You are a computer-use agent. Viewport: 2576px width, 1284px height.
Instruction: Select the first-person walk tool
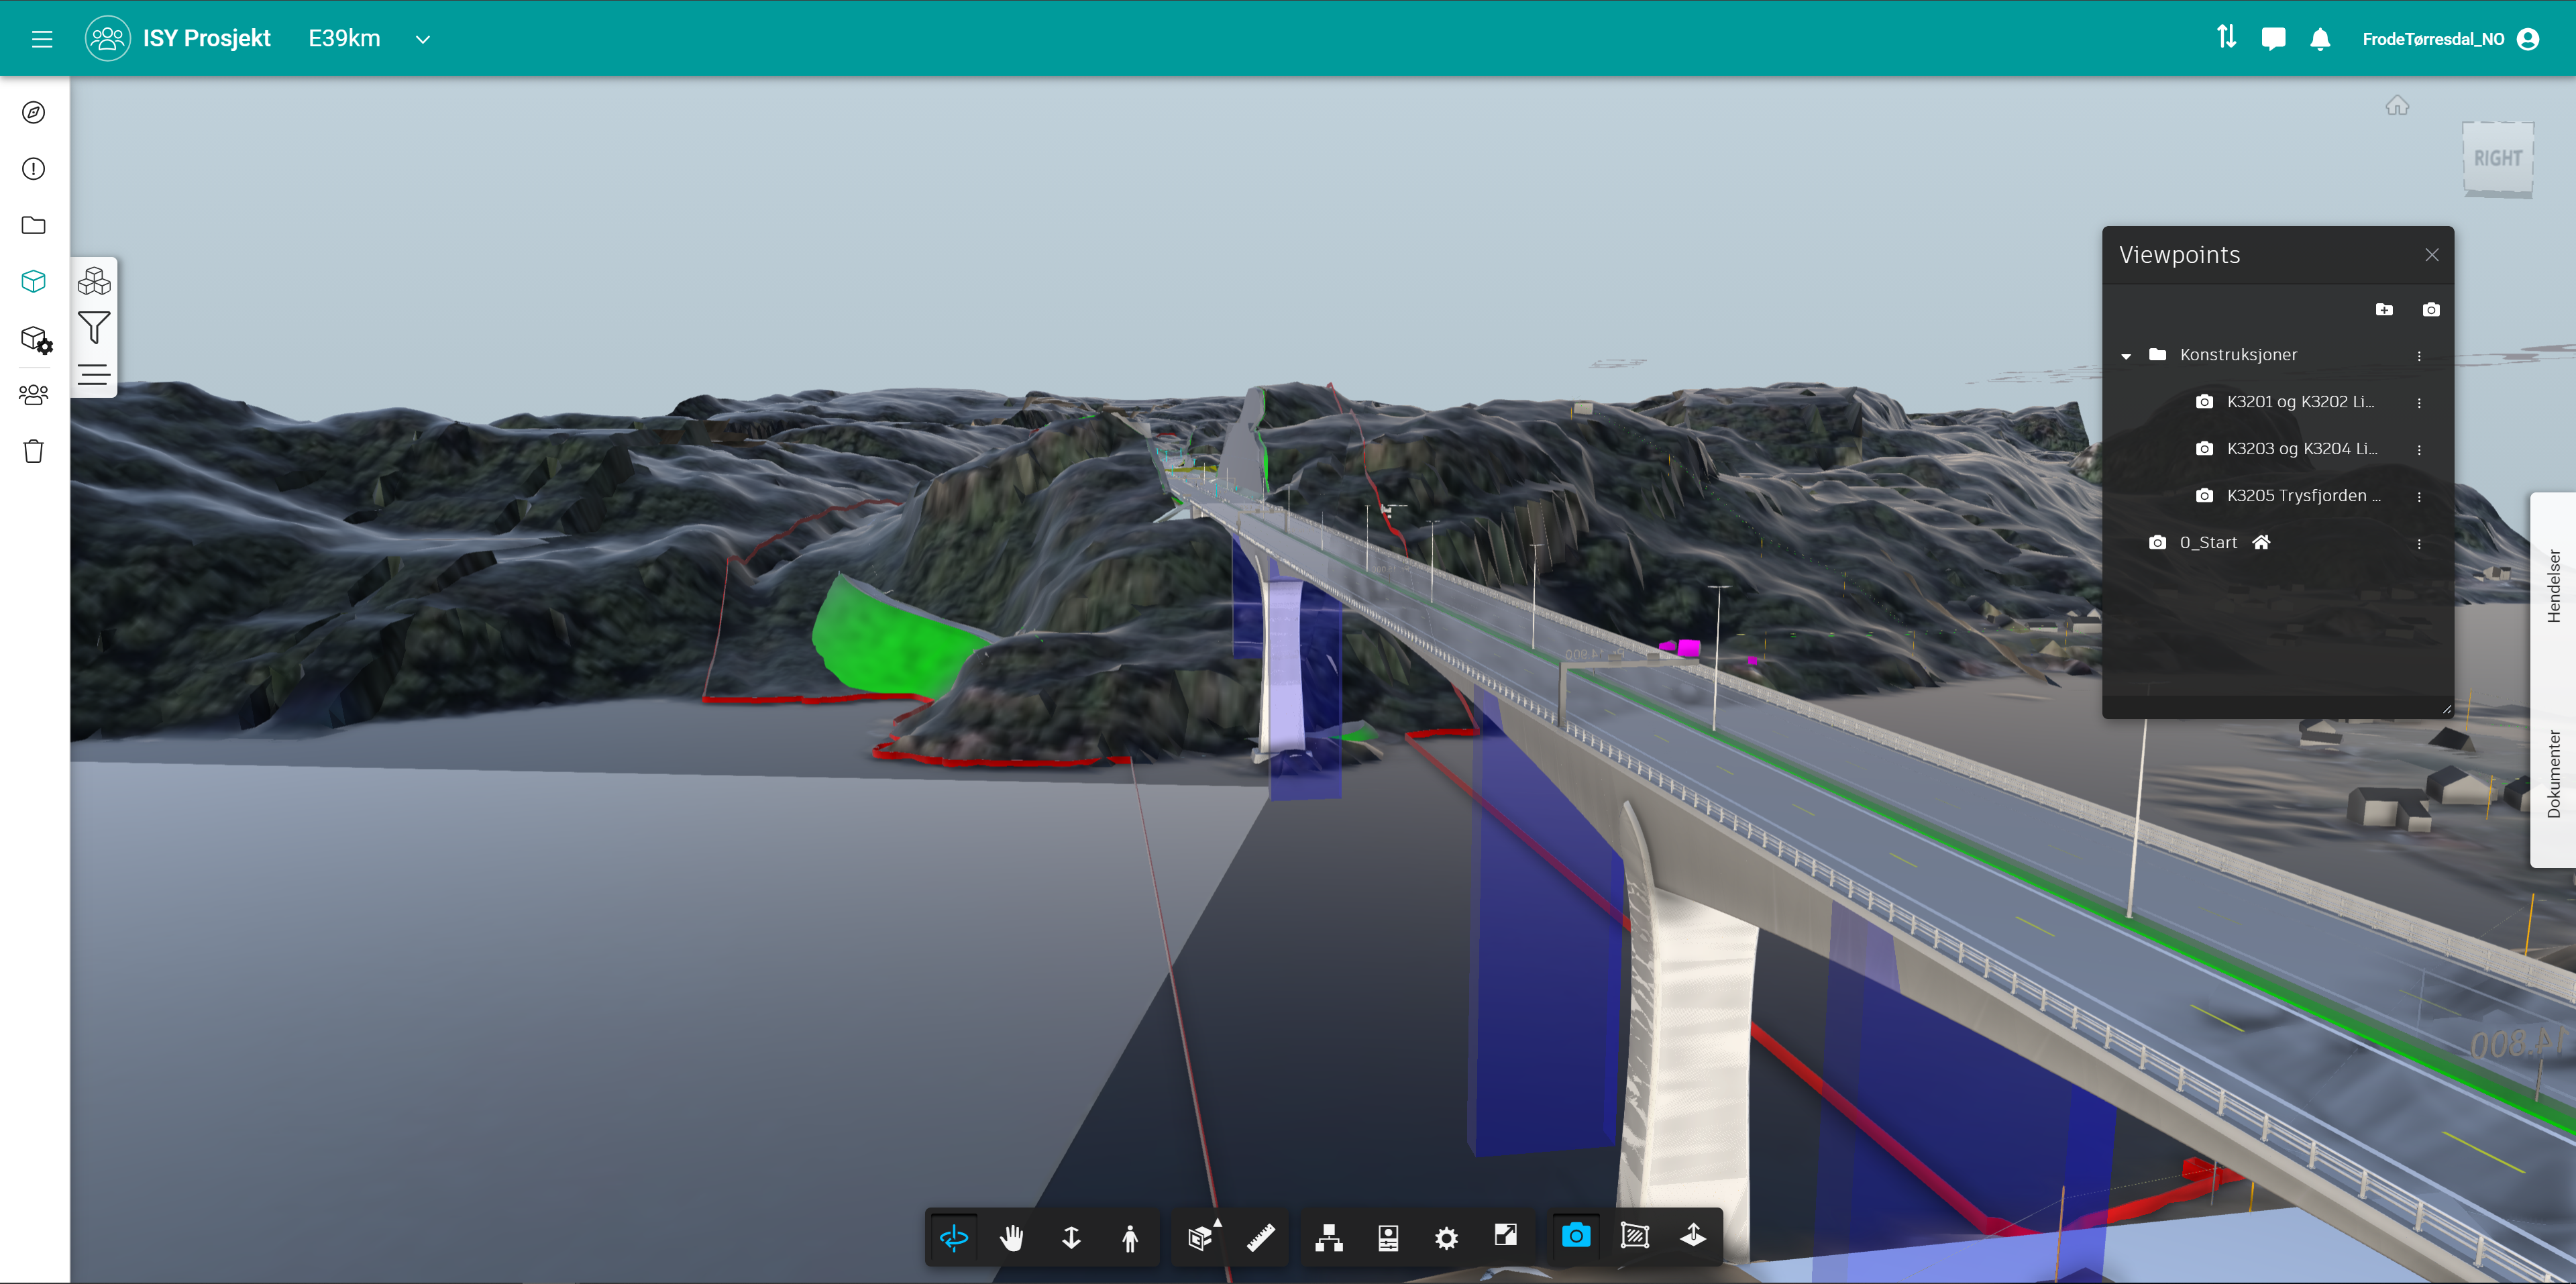tap(1130, 1238)
